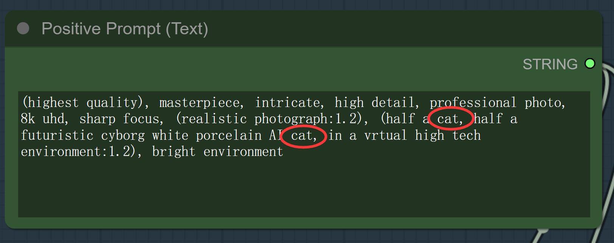Place cursor at (highest quality) text start
Screen dimensions: 614x243
coord(23,103)
